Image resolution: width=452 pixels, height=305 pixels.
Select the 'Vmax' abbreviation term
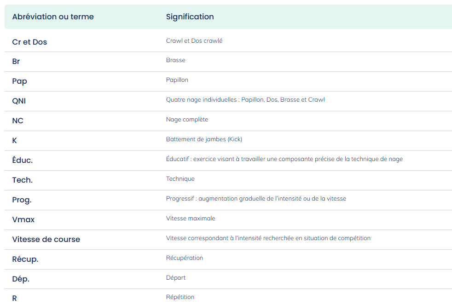23,220
